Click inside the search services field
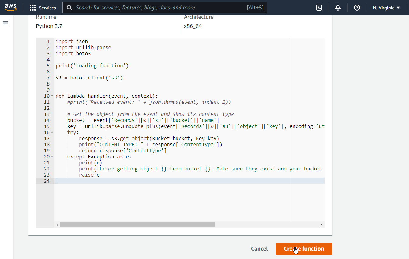 pos(164,8)
